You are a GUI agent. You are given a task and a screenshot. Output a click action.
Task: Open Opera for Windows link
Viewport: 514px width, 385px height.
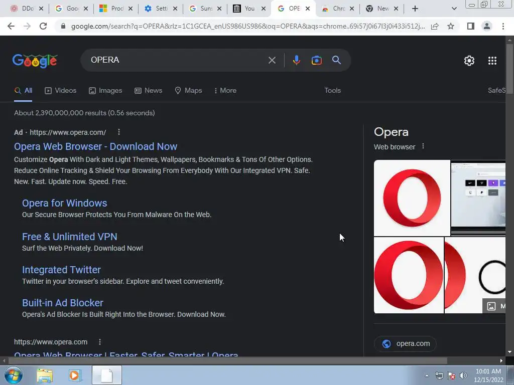pyautogui.click(x=64, y=203)
